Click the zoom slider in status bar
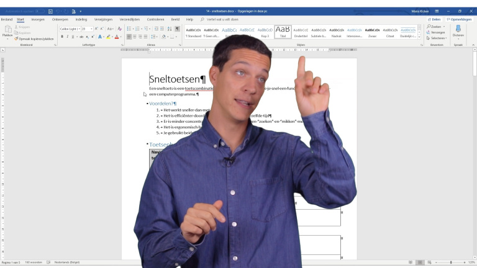Viewport: 477px width, 268px height. pos(450,262)
